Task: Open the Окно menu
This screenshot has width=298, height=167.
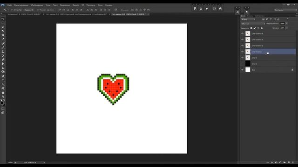Action: pyautogui.click(x=100, y=5)
